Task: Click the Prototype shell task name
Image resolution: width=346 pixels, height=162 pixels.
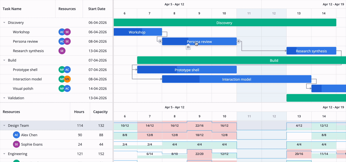Action: tap(25, 70)
